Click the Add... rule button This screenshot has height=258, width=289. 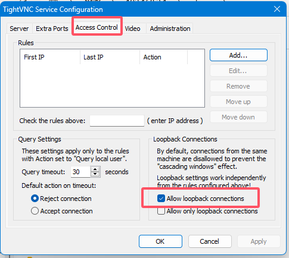tap(238, 55)
